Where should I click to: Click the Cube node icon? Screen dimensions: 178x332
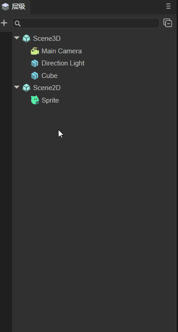[x=35, y=76]
